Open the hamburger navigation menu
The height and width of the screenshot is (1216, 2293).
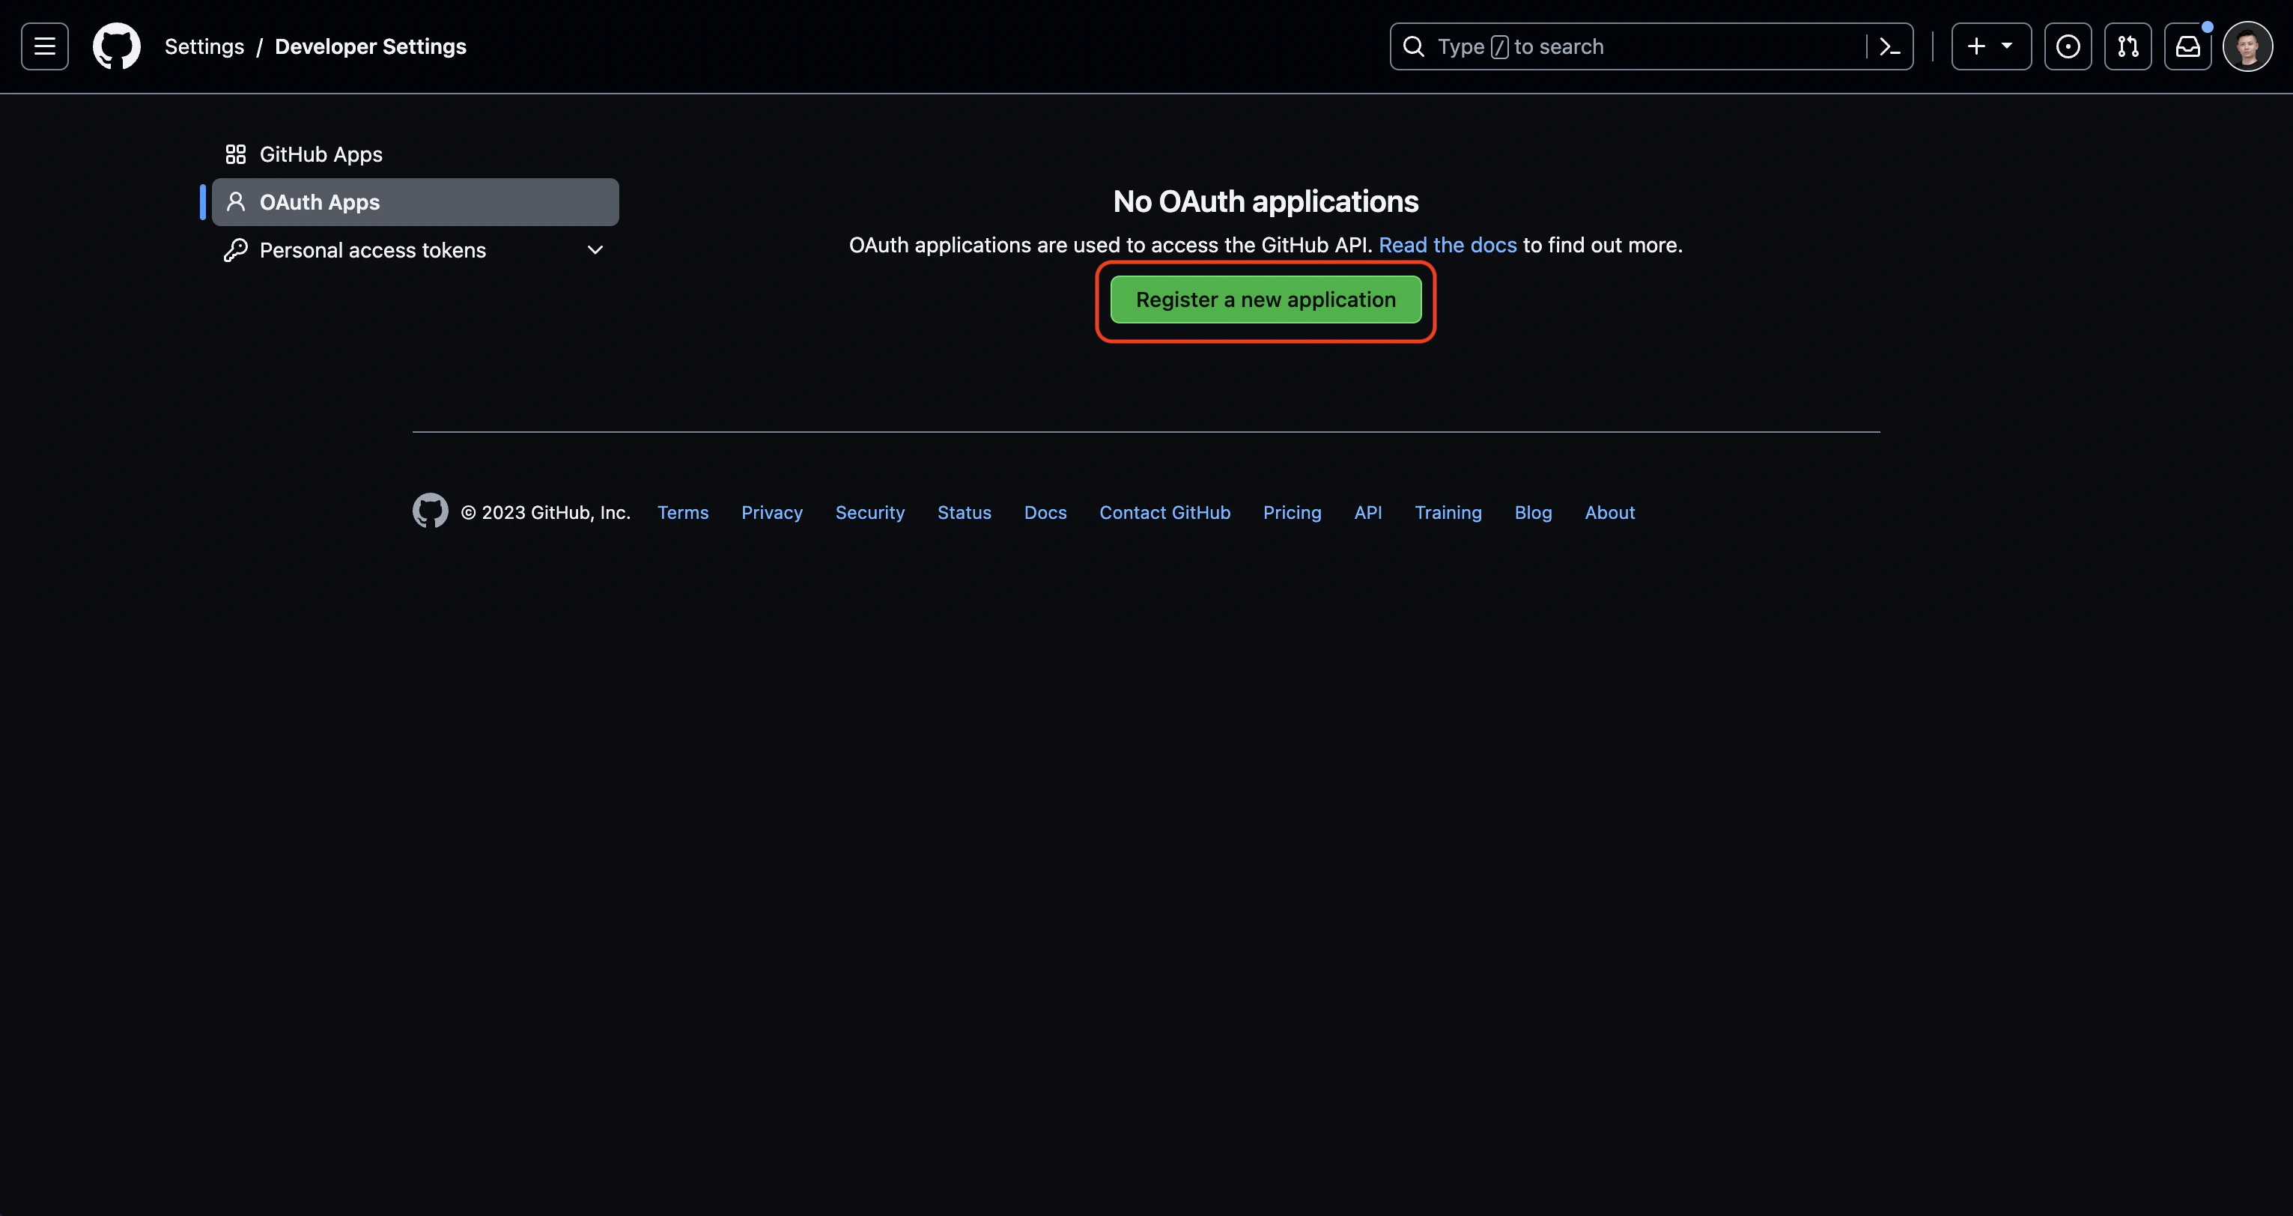(44, 46)
